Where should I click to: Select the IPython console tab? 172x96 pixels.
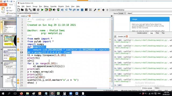click(147, 88)
